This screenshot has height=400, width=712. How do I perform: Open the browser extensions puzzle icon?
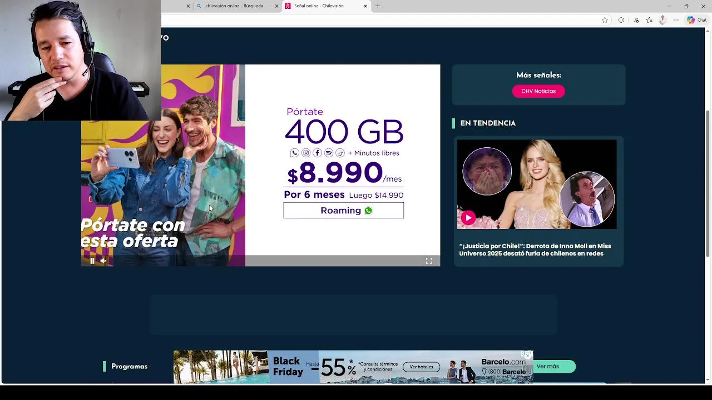[621, 20]
